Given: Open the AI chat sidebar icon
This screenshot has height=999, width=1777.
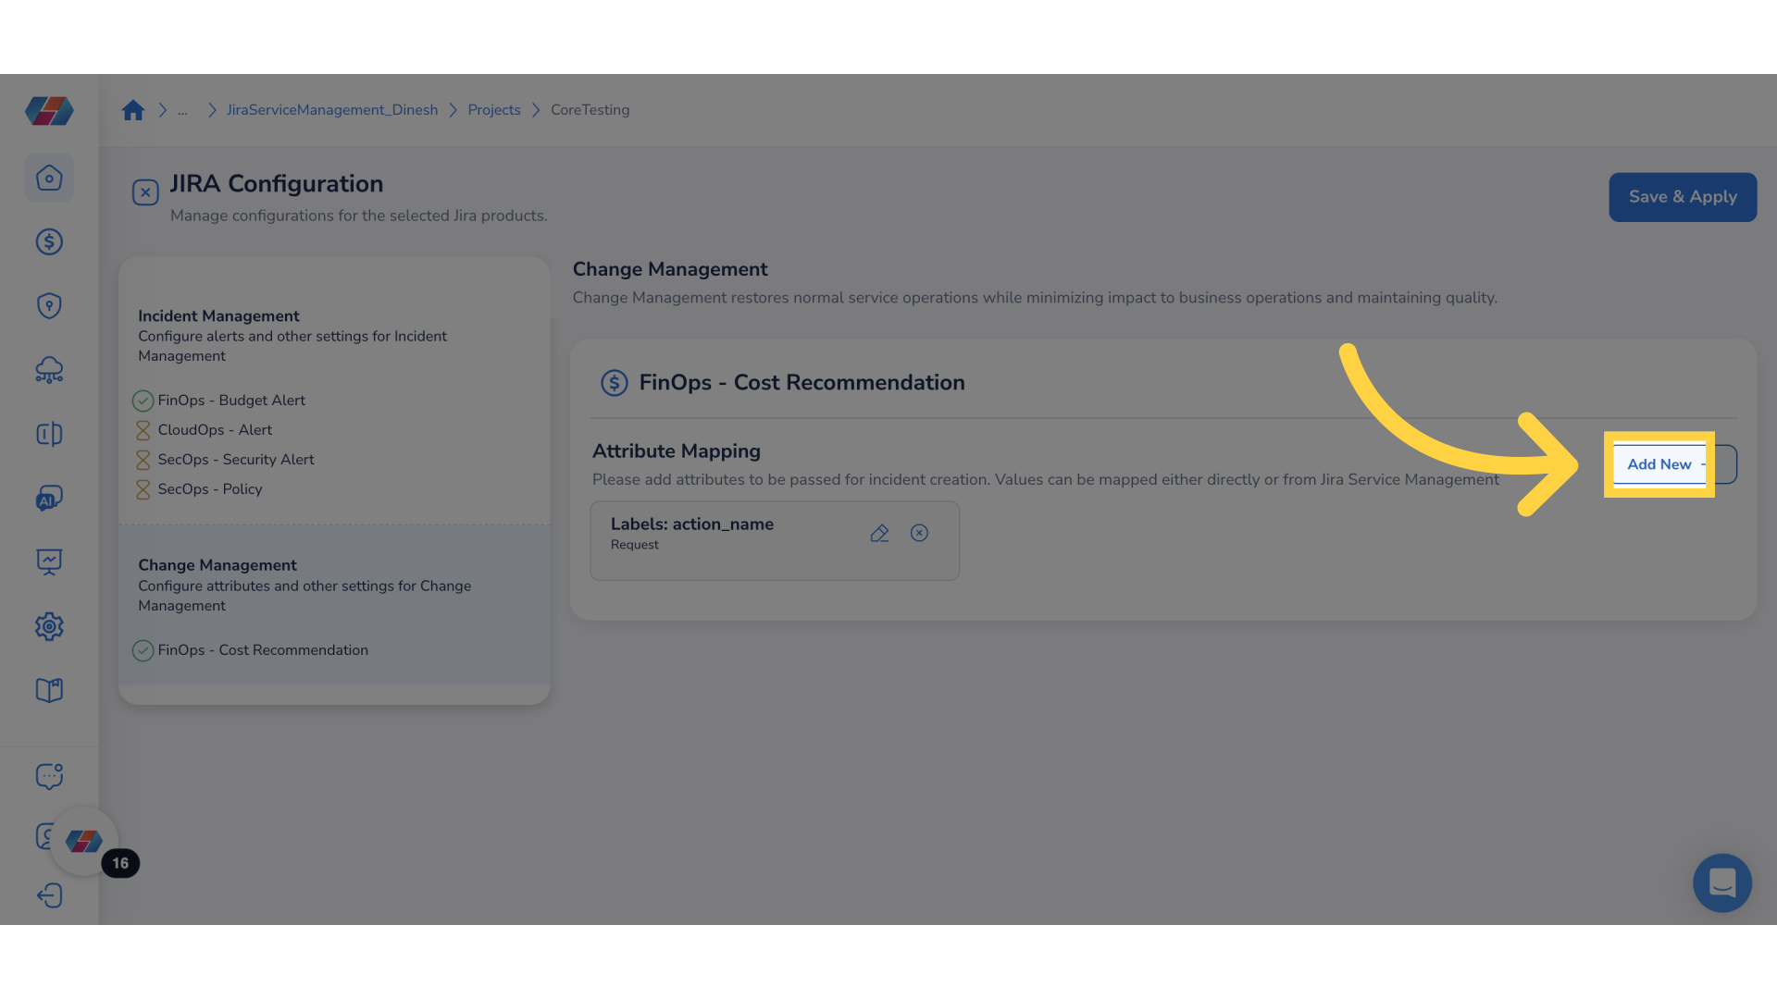Looking at the screenshot, I should (49, 498).
